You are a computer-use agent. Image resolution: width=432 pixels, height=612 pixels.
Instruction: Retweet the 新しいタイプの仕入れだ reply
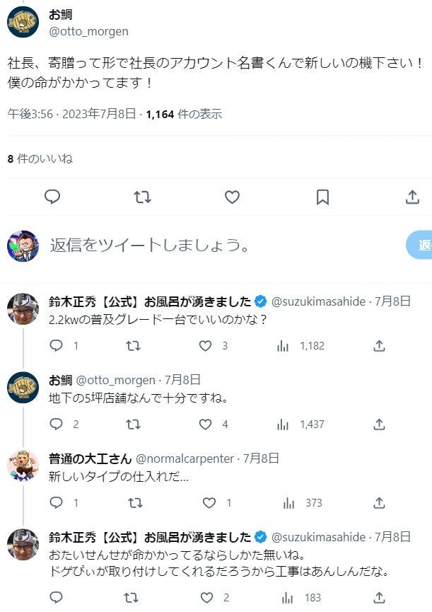(132, 503)
